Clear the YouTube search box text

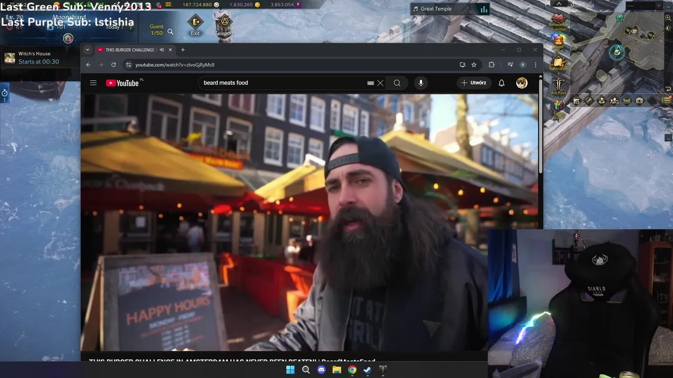click(380, 83)
